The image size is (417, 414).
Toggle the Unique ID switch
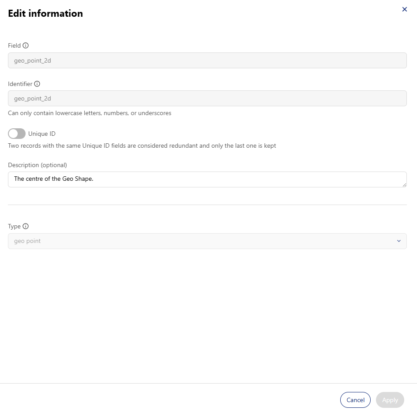[x=17, y=134]
